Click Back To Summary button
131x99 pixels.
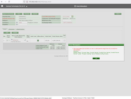click(8, 14)
